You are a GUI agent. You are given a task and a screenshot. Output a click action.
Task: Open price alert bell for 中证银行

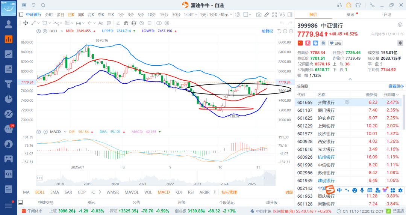coord(400,43)
